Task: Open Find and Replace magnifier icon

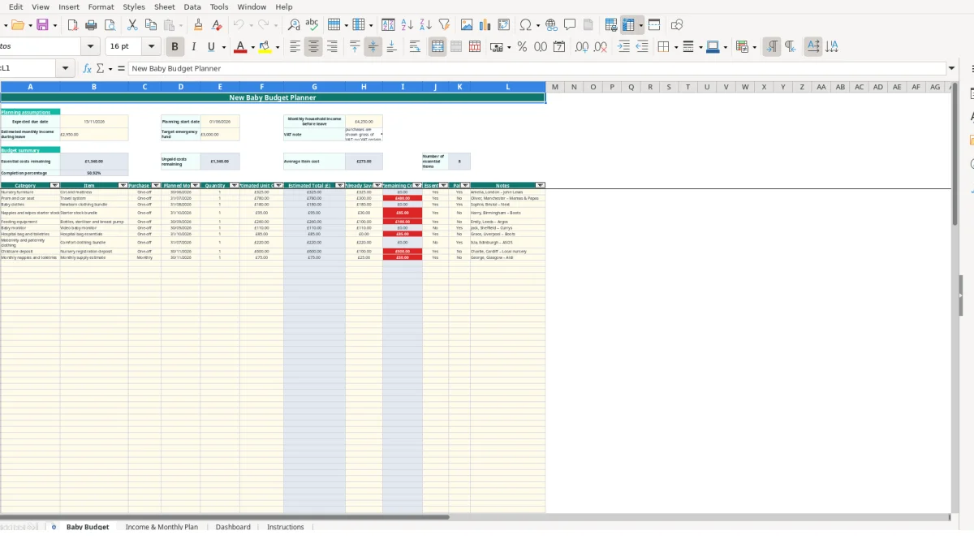Action: [294, 25]
